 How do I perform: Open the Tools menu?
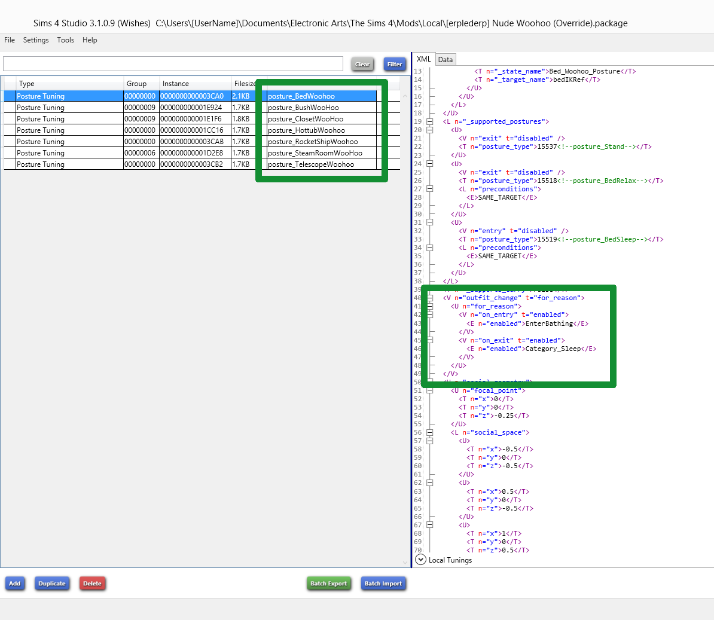[66, 40]
